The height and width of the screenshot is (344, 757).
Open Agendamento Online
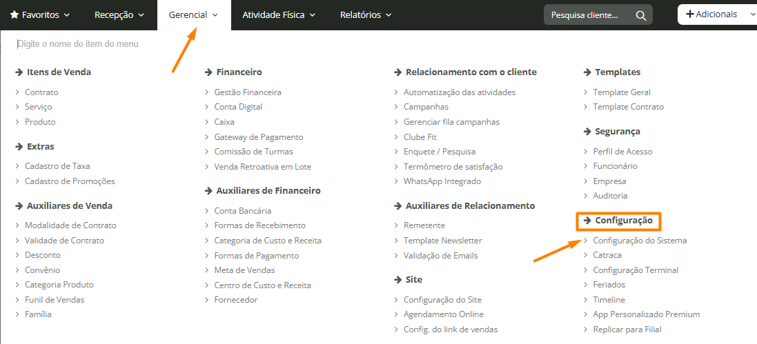coord(444,314)
